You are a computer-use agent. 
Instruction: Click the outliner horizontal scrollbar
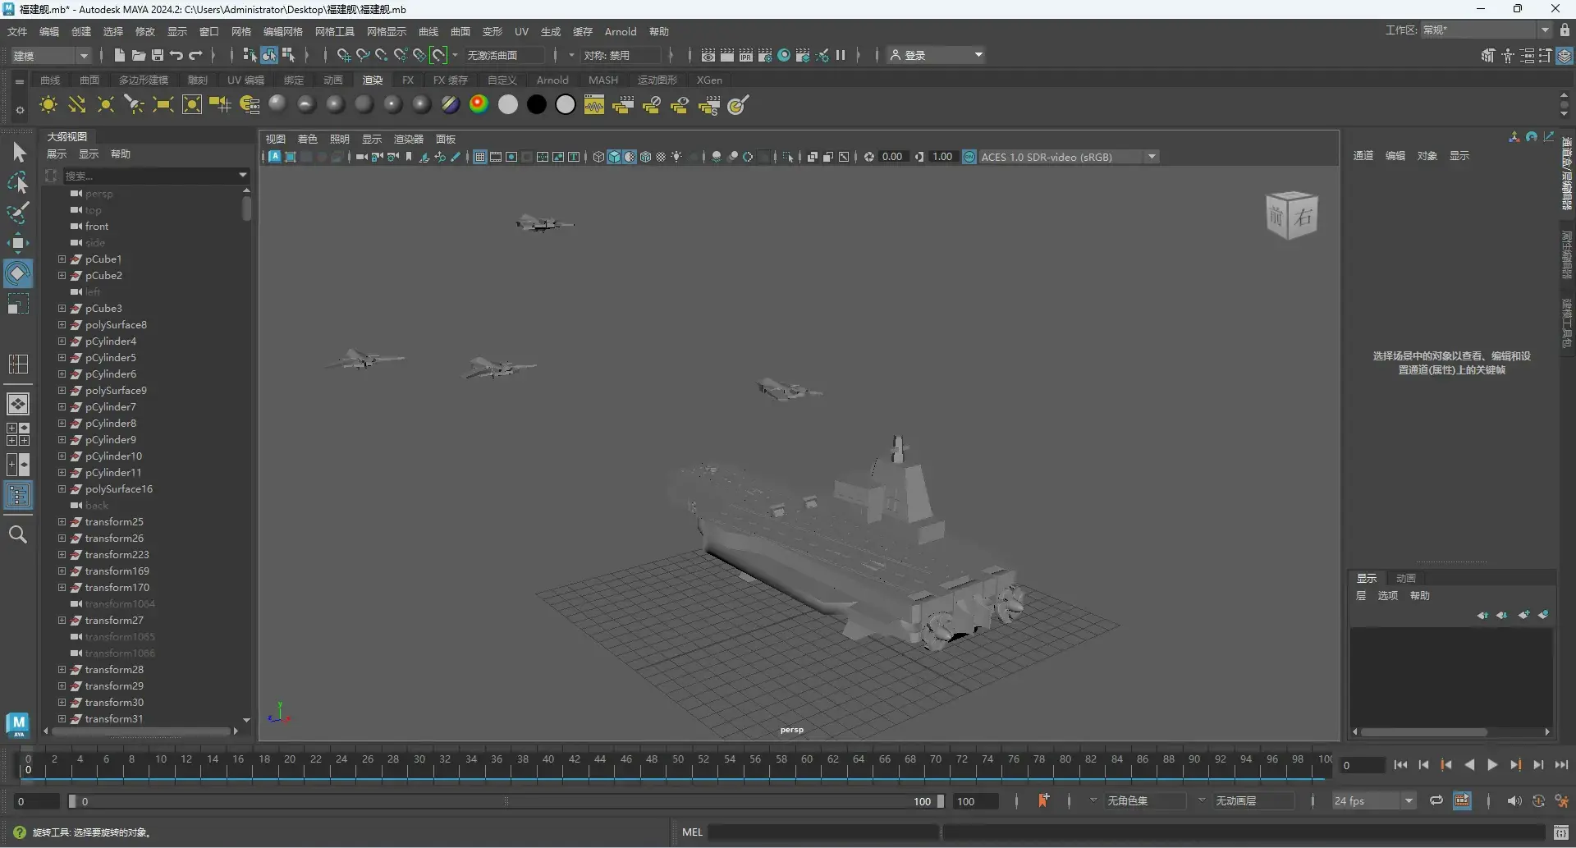(140, 731)
